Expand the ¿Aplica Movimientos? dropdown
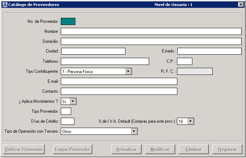Screen dimensions: 246x158 (x=73, y=101)
